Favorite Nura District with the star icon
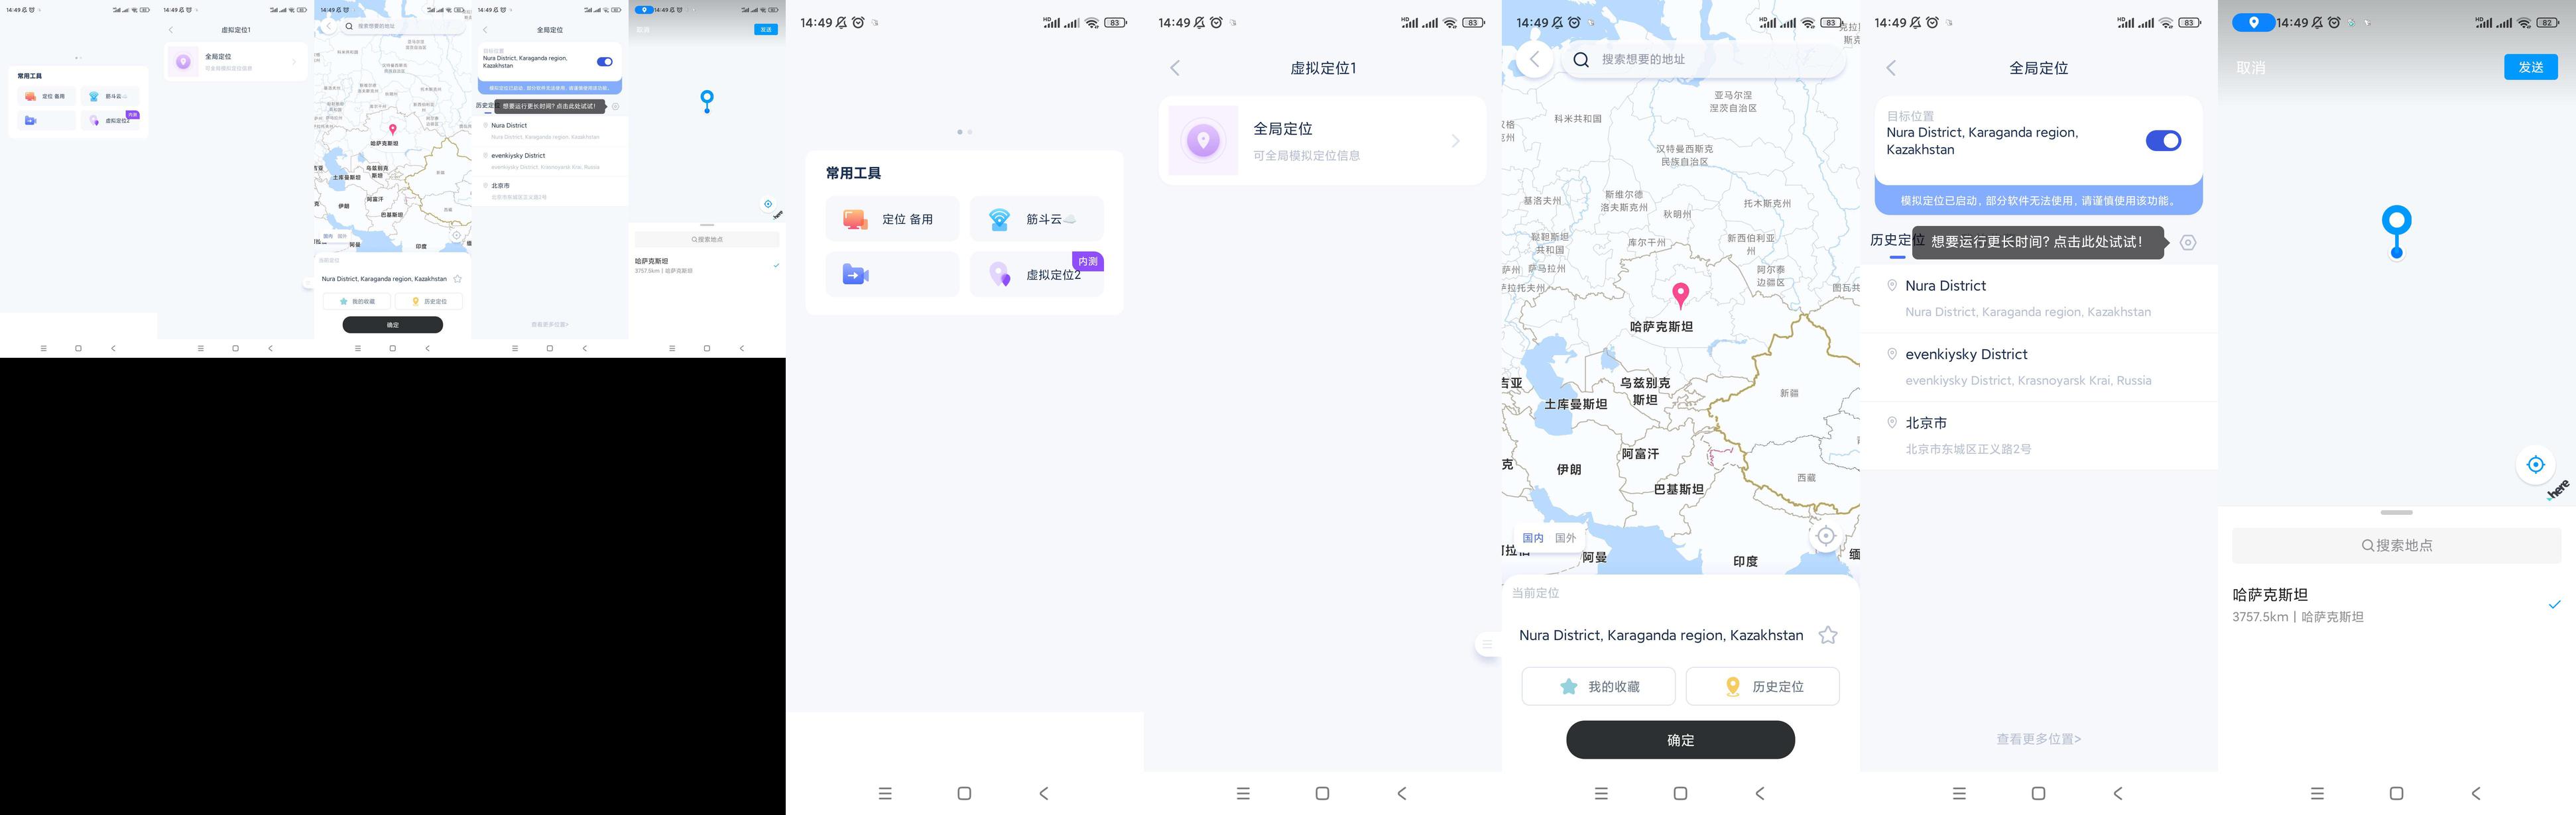Viewport: 2576px width, 815px height. point(1827,635)
